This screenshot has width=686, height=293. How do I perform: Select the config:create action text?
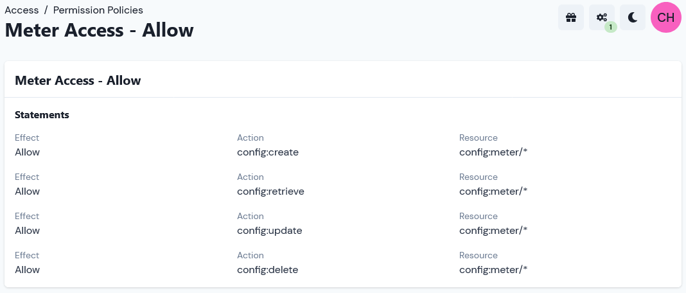[268, 152]
